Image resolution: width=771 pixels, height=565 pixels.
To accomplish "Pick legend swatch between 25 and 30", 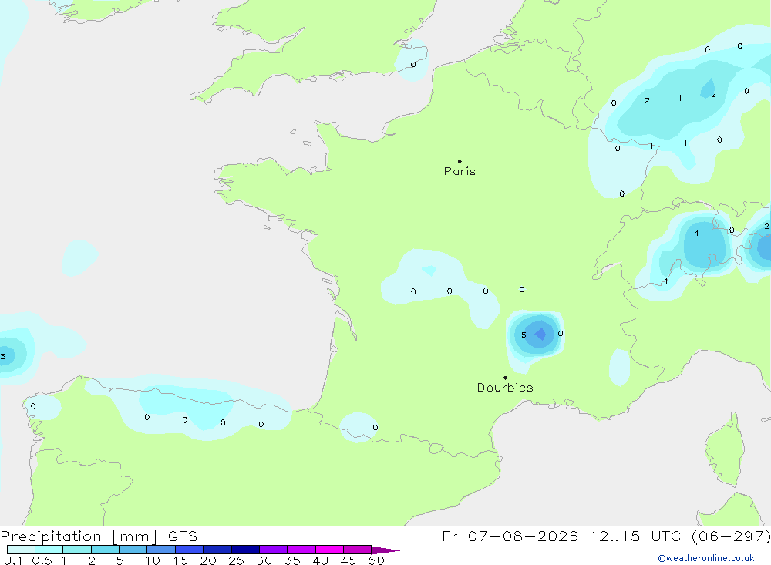I will [245, 550].
